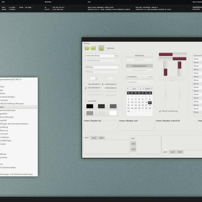Viewport: 202px width, 202px height.
Task: Open the active ComboBox dropdown
Action: coord(139,77)
